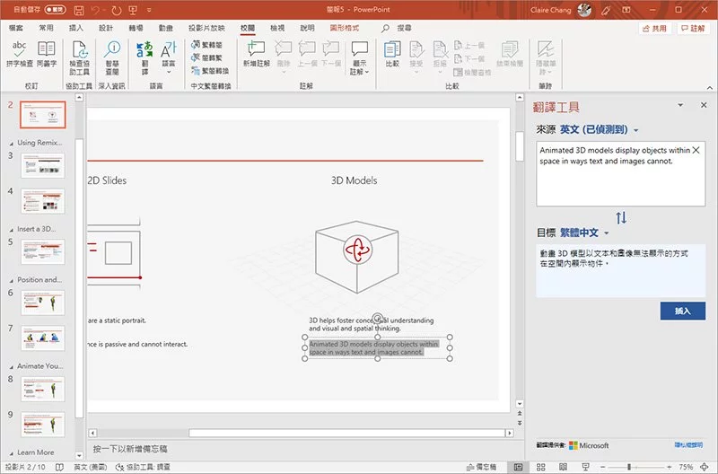Viewport: 718px width, 474px height.
Task: Switch to the Animations (動畫) tab
Action: pyautogui.click(x=166, y=28)
